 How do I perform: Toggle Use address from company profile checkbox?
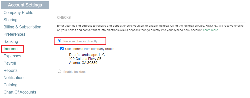pos(62,49)
